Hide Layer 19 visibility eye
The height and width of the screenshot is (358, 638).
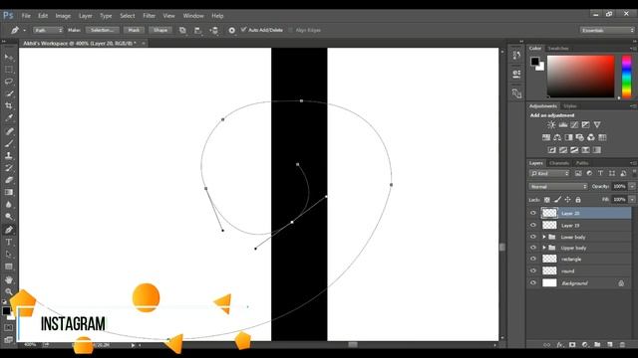[533, 225]
